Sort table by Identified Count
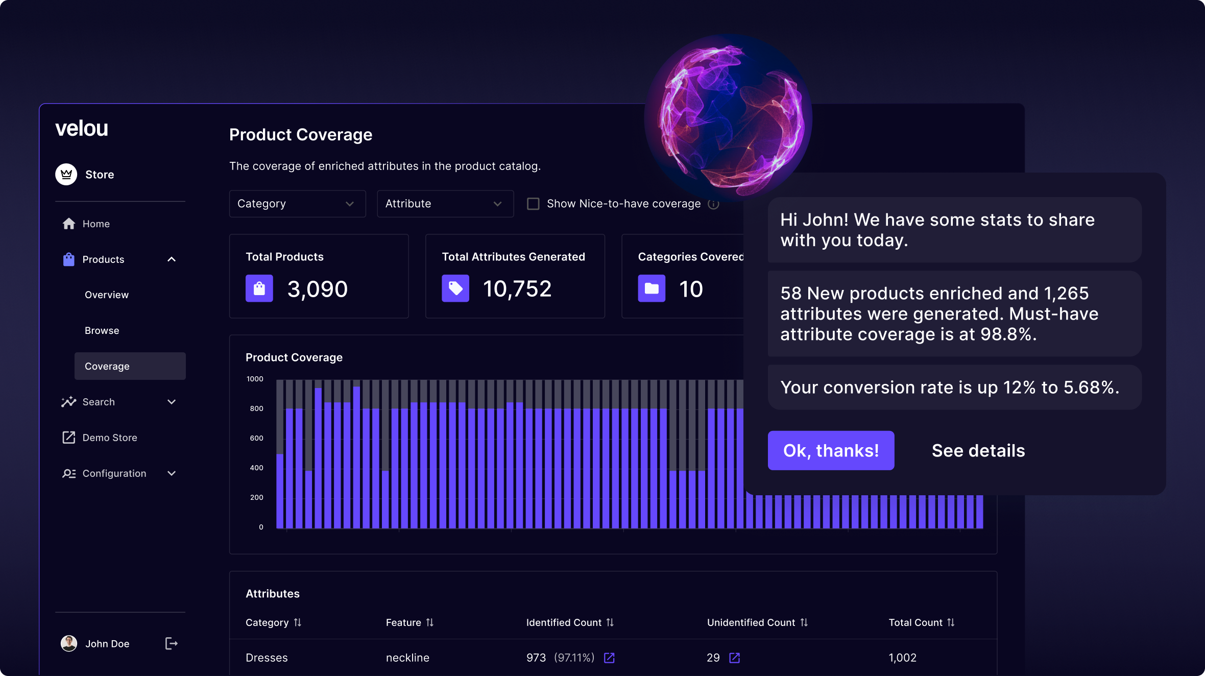This screenshot has height=676, width=1205. click(x=610, y=622)
